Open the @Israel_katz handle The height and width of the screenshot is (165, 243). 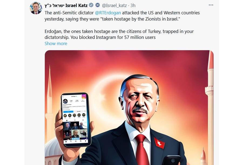pyautogui.click(x=114, y=5)
